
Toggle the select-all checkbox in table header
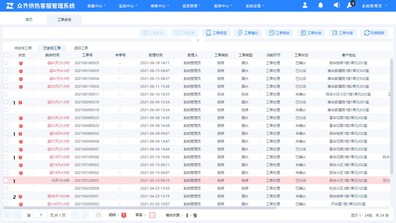point(6,55)
